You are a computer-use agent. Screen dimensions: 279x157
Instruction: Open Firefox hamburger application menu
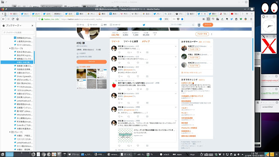coord(251,19)
